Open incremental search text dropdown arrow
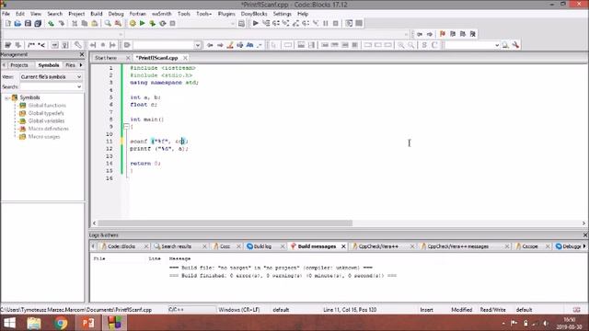The width and height of the screenshot is (589, 331). click(x=198, y=45)
